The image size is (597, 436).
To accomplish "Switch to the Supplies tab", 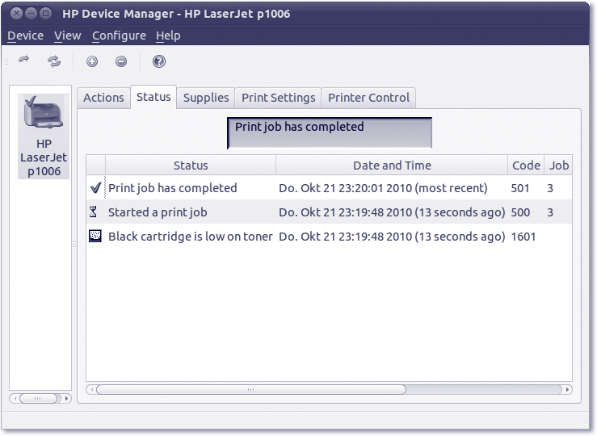I will [x=206, y=98].
